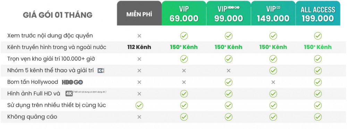Click the HBO GO logo beside Bom tấn Hollywood
The width and height of the screenshot is (347, 129).
[x=73, y=82]
